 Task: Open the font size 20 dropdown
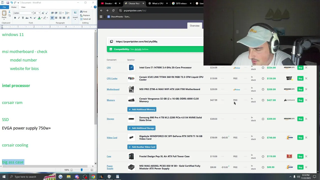pyautogui.click(x=39, y=13)
